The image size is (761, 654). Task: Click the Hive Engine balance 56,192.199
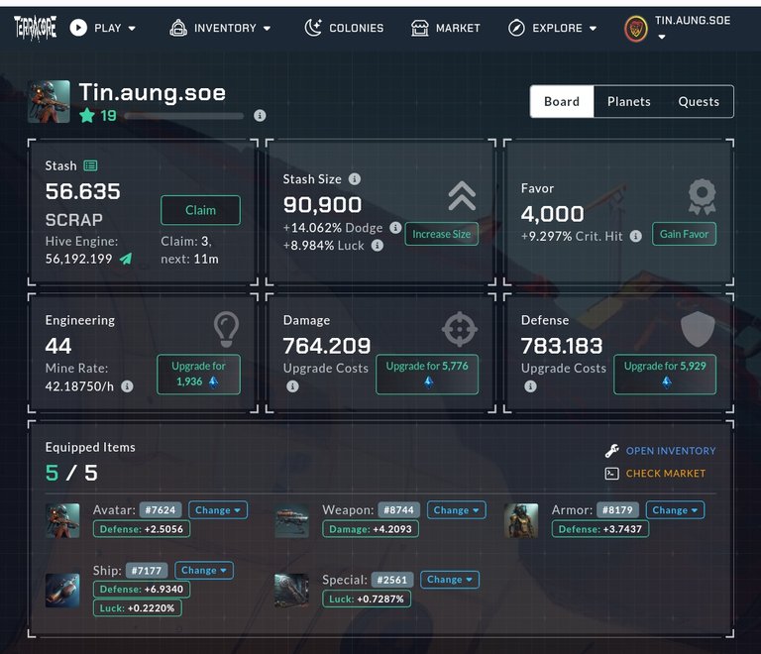coord(78,259)
